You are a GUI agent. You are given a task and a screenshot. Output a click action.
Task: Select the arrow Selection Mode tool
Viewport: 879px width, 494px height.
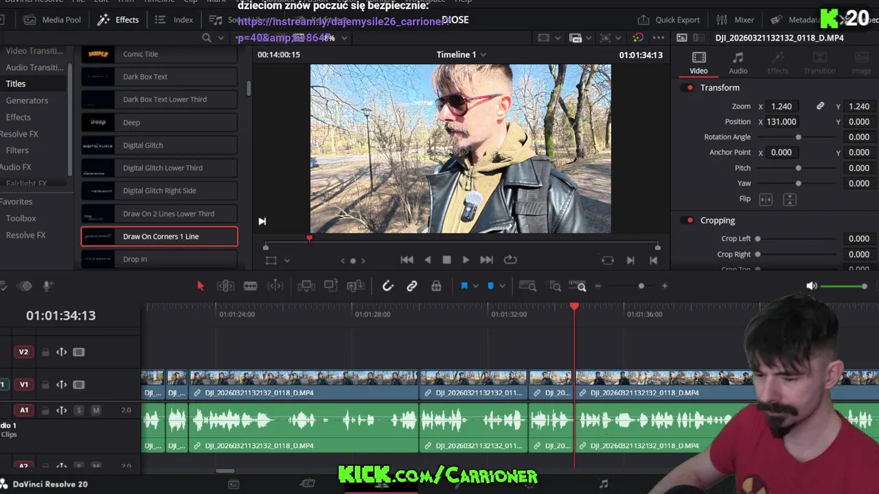[201, 286]
